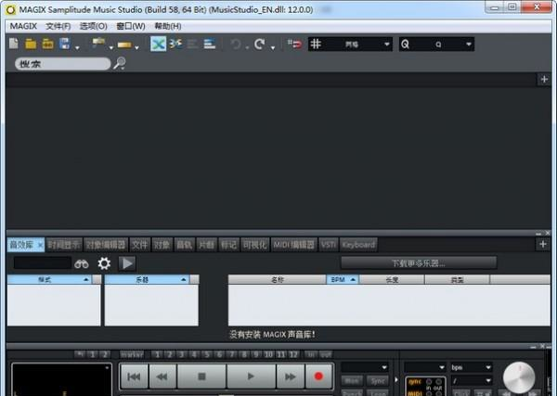
Task: Open the quantize value dropdown
Action: pos(469,45)
